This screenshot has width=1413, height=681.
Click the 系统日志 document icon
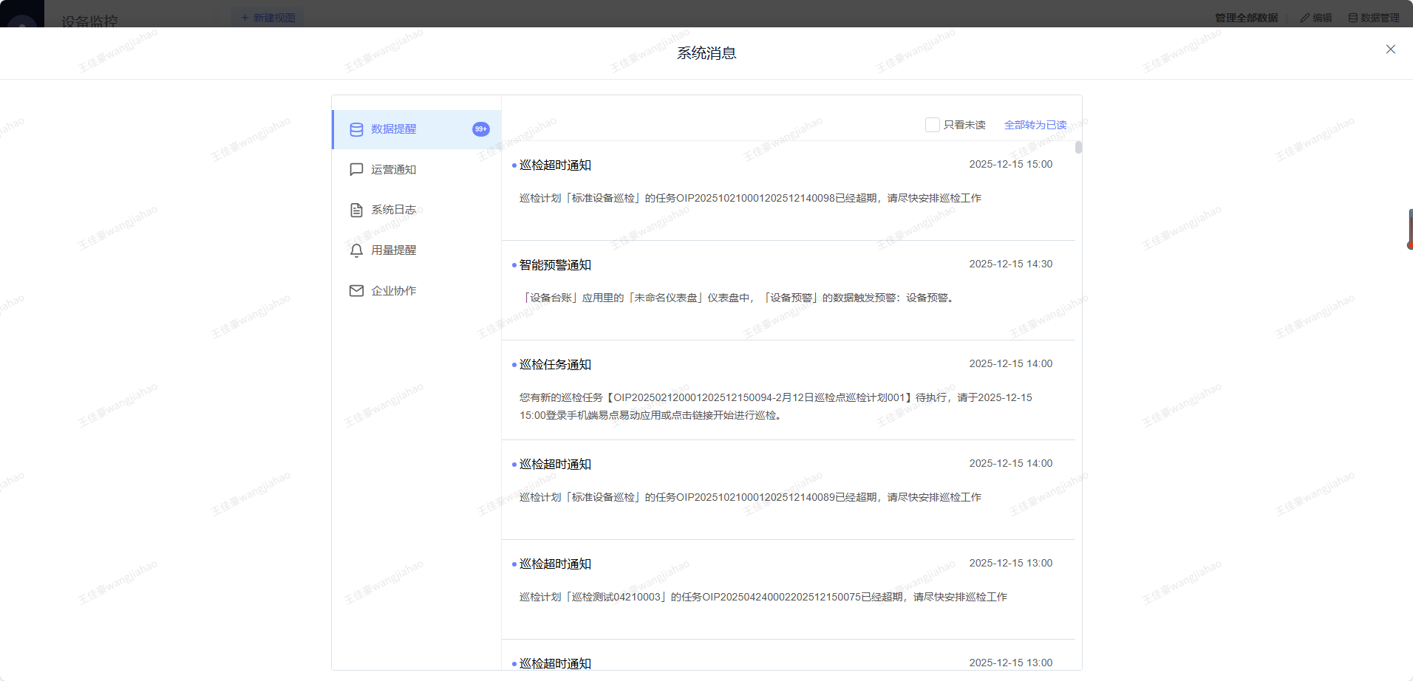(x=356, y=211)
